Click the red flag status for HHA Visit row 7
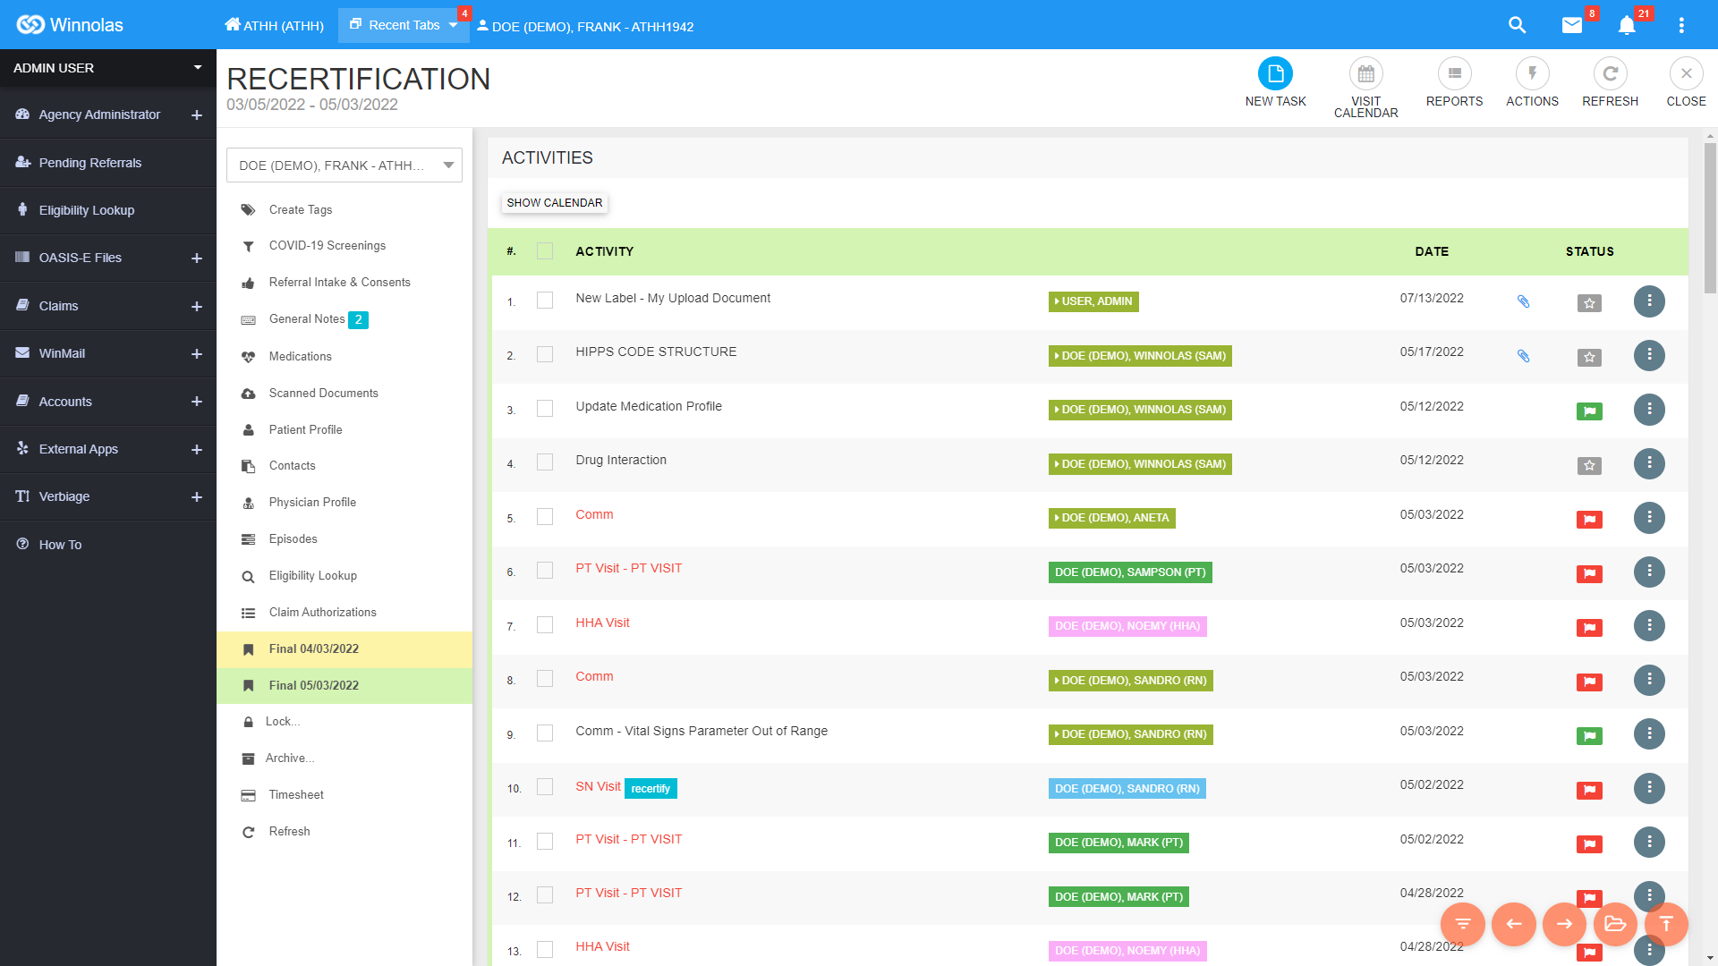 pos(1589,628)
